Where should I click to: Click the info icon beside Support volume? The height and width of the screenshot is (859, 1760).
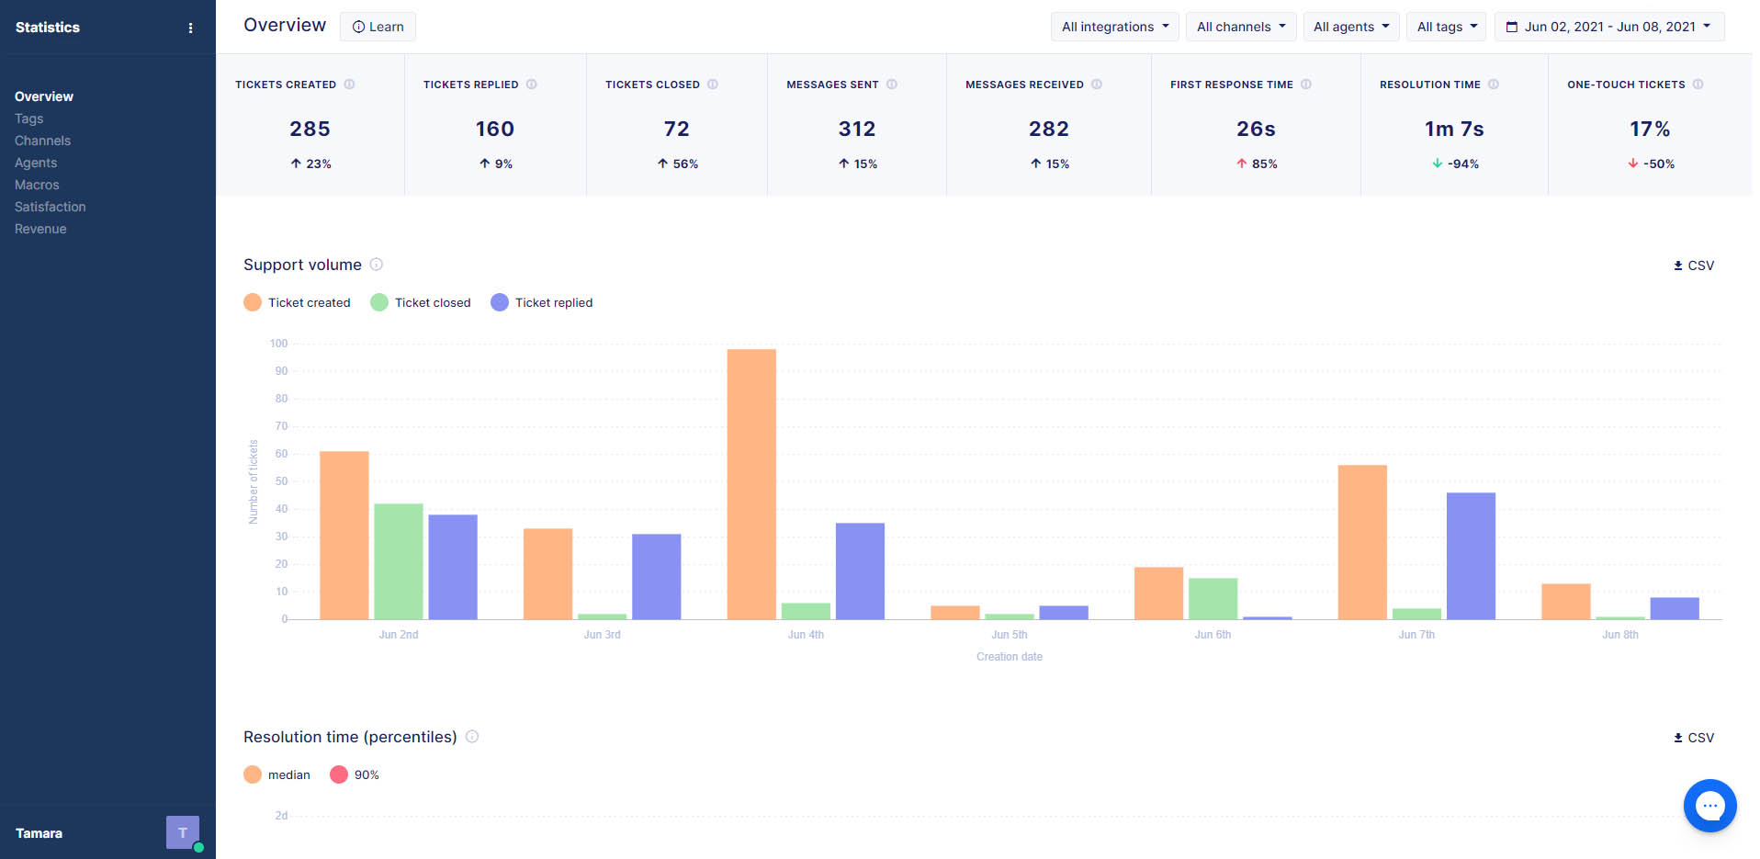pos(376,265)
